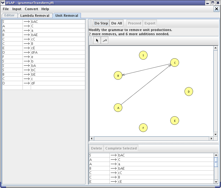
Task: Select left table production C → cC
Action: click(44, 39)
